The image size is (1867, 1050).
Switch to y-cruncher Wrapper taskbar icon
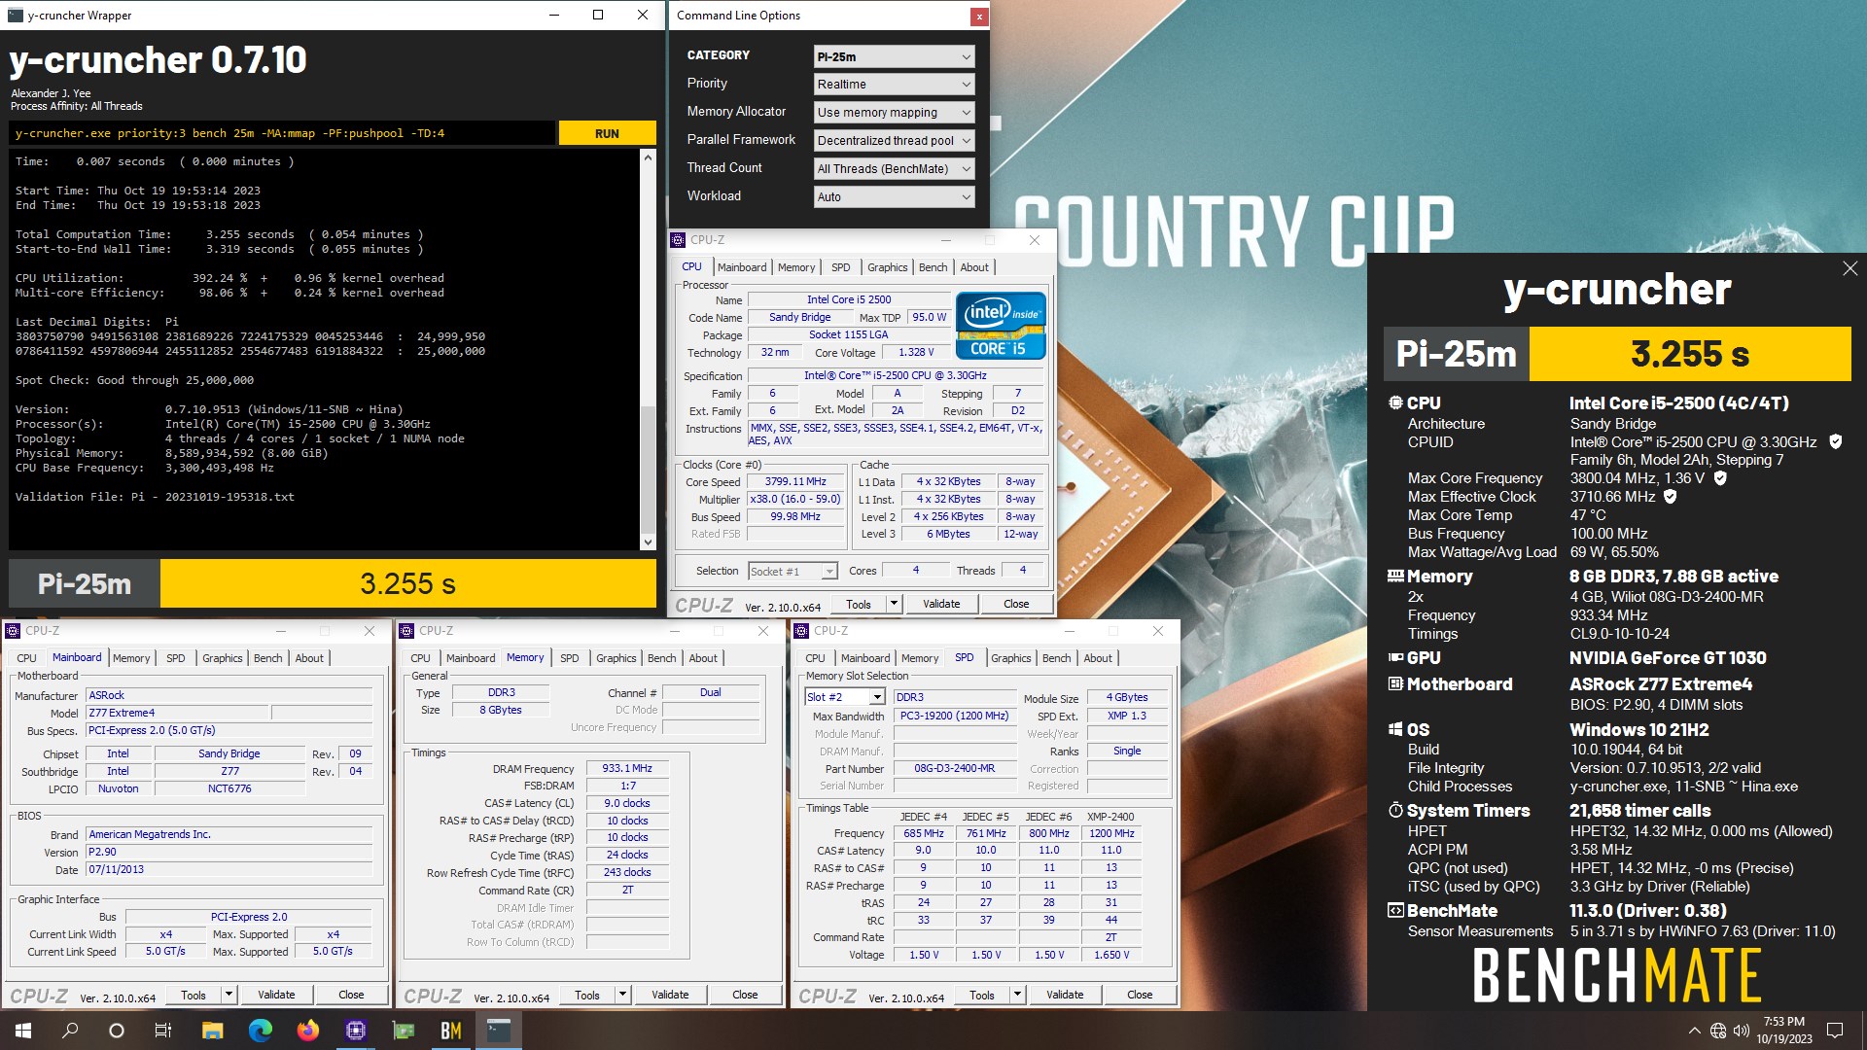pyautogui.click(x=499, y=1031)
